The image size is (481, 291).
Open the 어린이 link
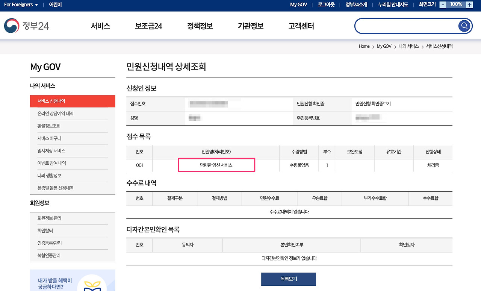[55, 5]
